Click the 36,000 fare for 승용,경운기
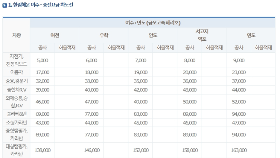This screenshot has height=158, width=280. [190, 81]
